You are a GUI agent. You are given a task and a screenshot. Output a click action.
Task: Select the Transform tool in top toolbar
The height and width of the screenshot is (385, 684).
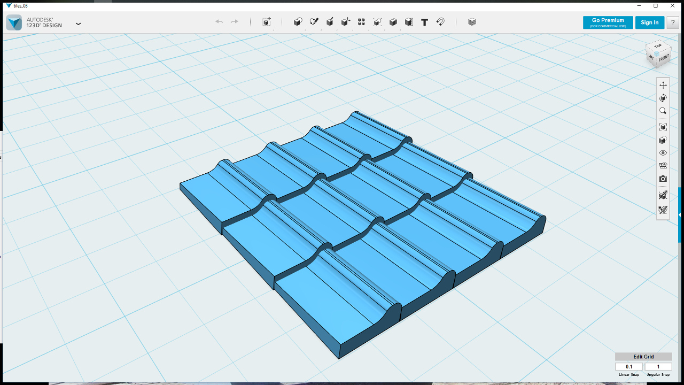coord(267,22)
